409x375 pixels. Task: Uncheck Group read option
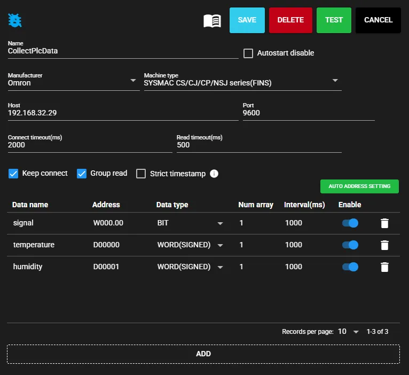[x=82, y=174]
